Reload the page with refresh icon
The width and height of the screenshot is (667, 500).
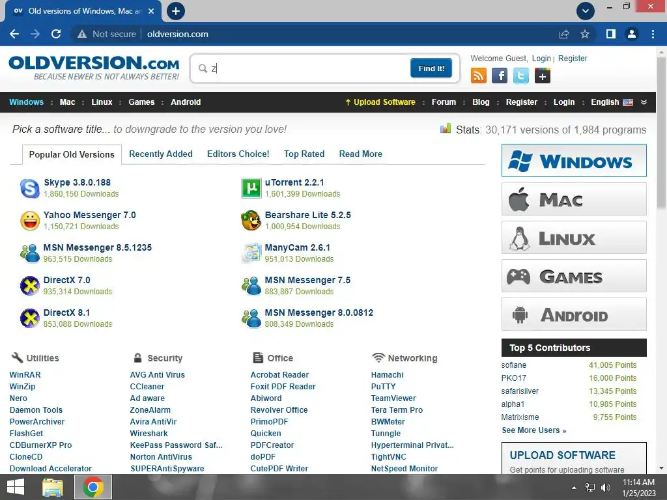pos(56,34)
